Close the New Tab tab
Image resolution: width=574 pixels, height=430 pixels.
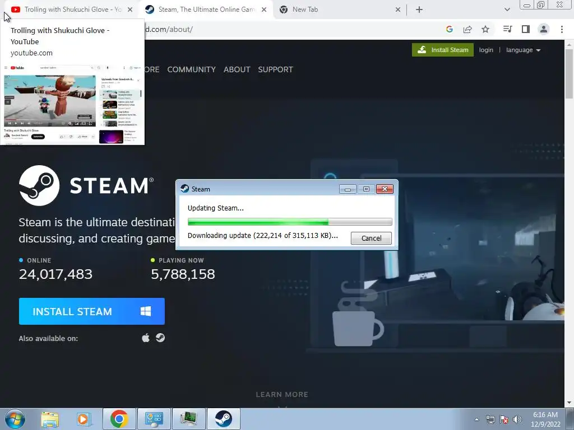398,10
